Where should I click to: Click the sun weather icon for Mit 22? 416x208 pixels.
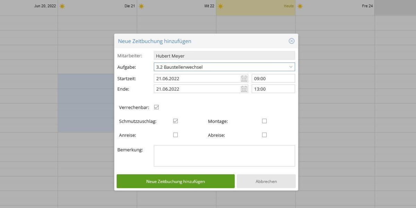coord(220,6)
